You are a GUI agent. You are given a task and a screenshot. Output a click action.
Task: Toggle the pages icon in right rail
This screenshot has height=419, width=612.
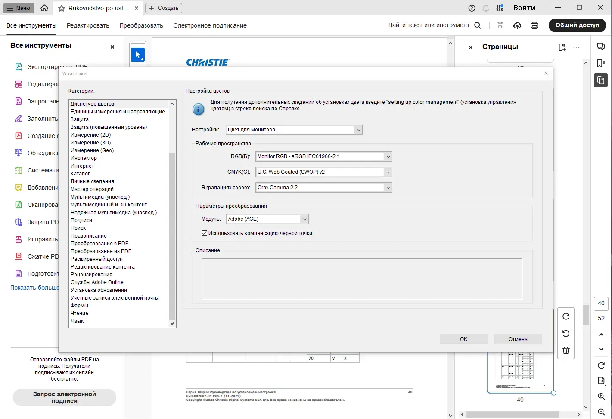(x=601, y=80)
